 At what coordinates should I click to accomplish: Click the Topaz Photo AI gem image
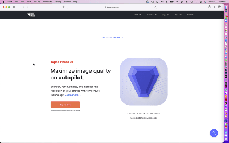click(144, 82)
